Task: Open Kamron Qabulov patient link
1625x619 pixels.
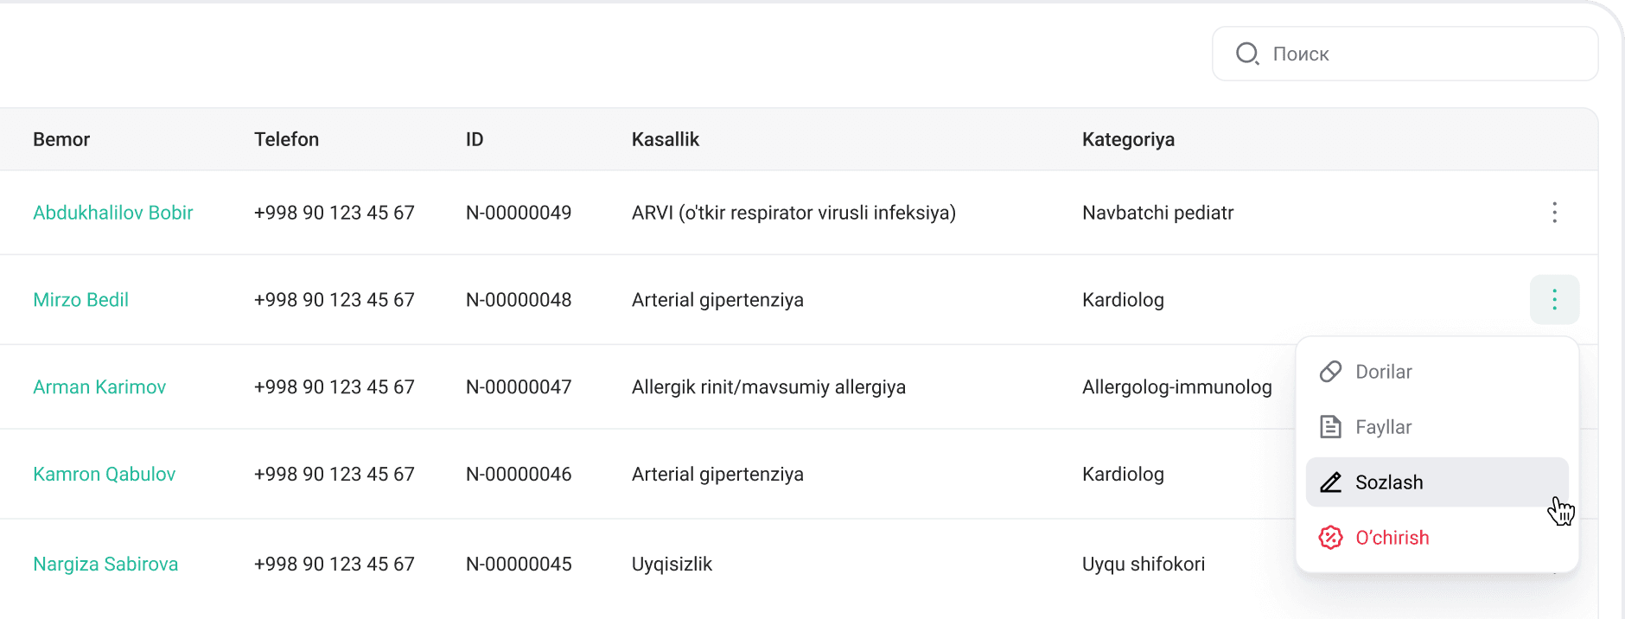Action: [104, 475]
